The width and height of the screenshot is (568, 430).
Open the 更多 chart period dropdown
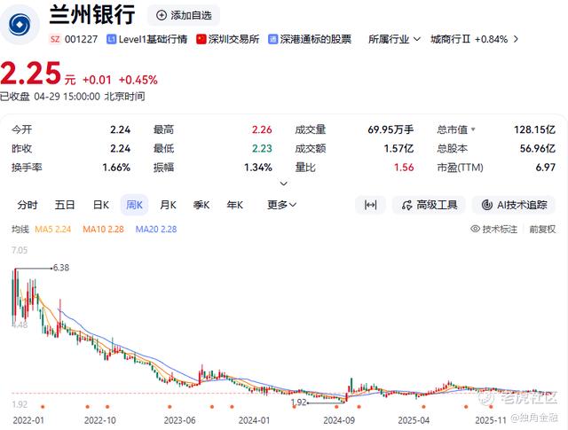[281, 205]
